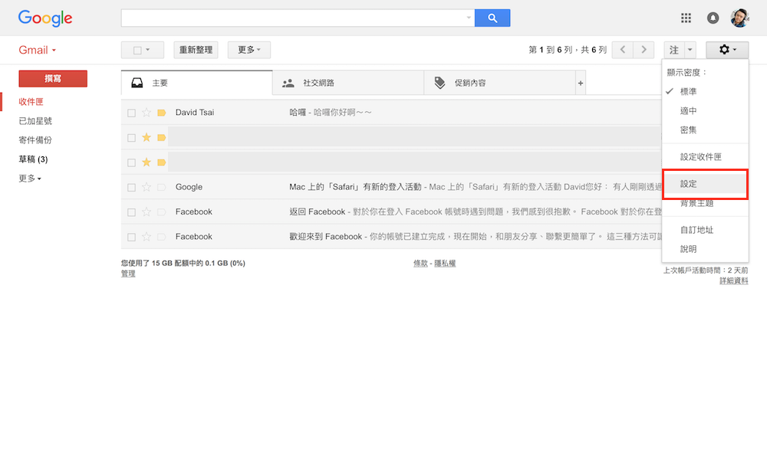Click inside the search input field

(x=299, y=17)
